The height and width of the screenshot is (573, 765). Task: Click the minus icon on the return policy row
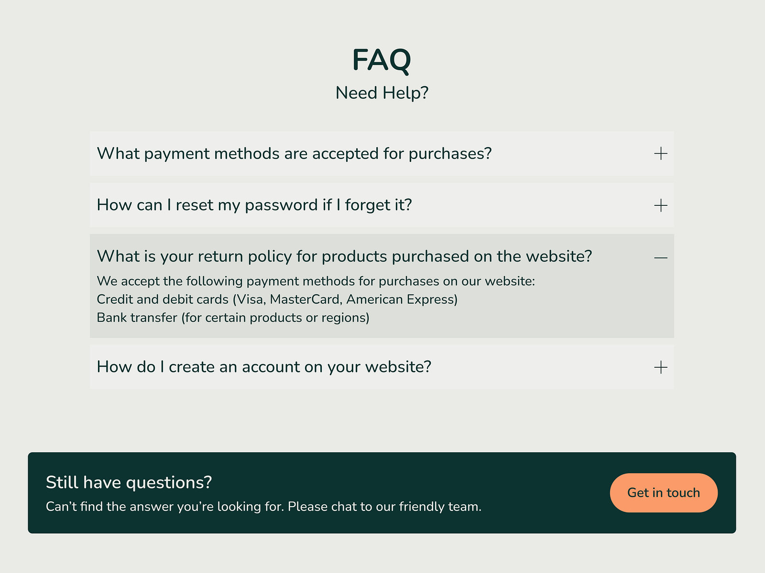pyautogui.click(x=660, y=257)
